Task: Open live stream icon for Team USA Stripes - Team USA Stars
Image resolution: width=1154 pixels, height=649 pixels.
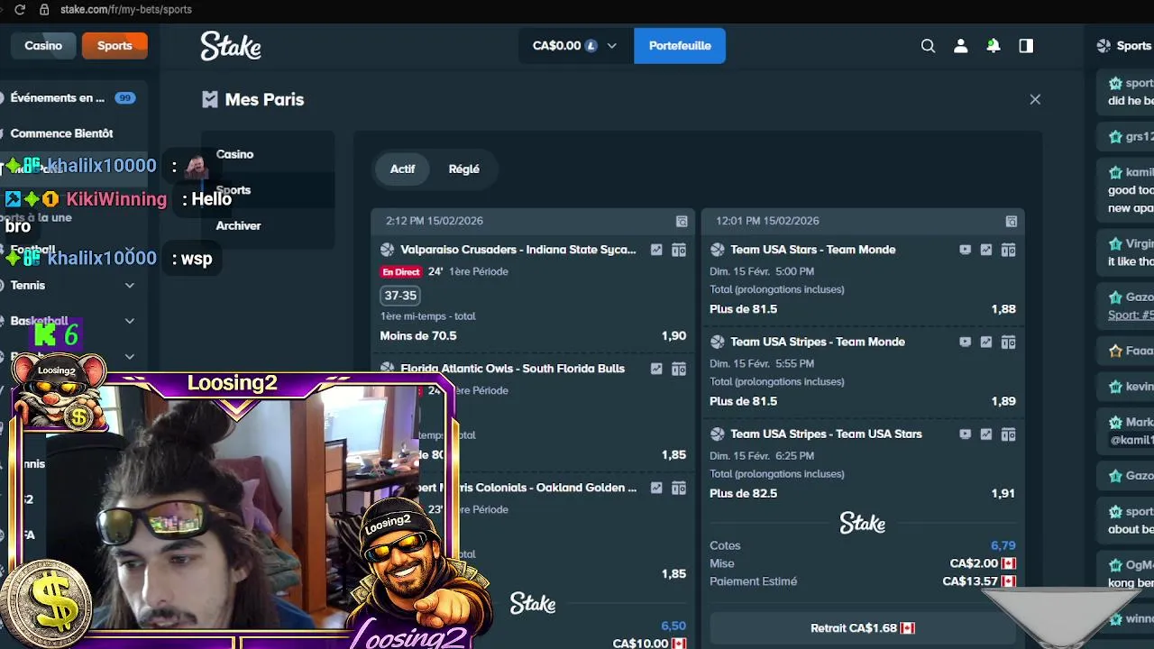Action: click(965, 434)
